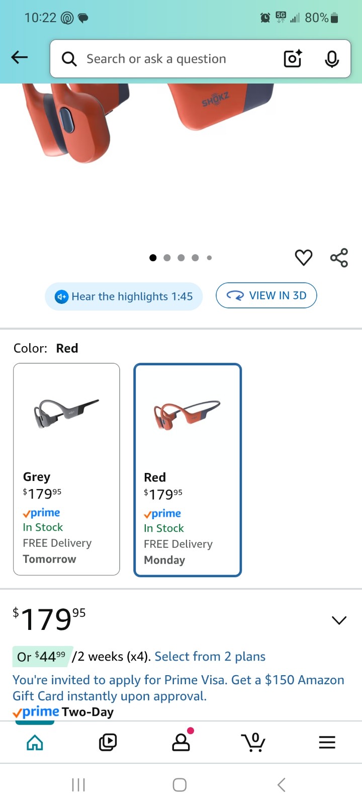362x805 pixels.
Task: Go to Amazon home tab
Action: point(35,742)
